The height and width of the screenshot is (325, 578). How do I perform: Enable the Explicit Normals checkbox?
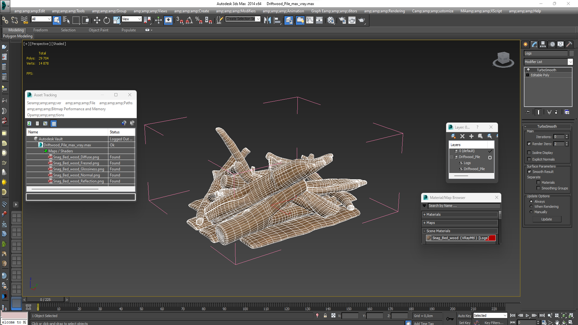click(x=529, y=159)
